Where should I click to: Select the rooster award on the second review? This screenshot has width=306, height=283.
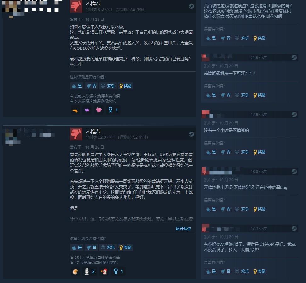pyautogui.click(x=104, y=271)
